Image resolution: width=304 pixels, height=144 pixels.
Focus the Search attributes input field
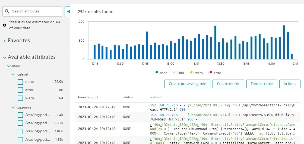coord(35,11)
